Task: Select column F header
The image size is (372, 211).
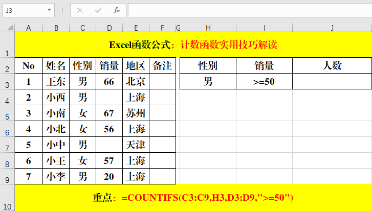Action: tap(163, 28)
